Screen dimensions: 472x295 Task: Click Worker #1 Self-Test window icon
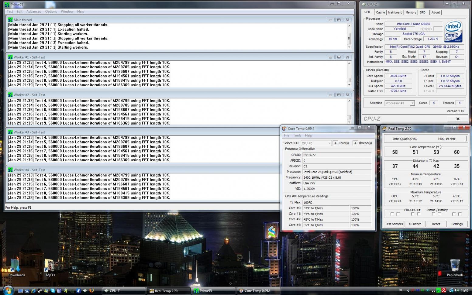[x=10, y=57]
